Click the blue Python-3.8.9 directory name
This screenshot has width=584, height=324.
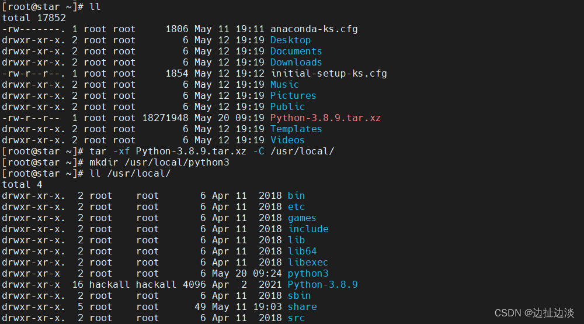[322, 284]
